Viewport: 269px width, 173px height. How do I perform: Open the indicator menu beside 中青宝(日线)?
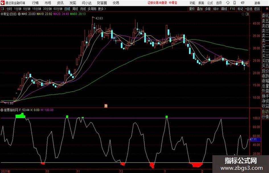coord(19,14)
